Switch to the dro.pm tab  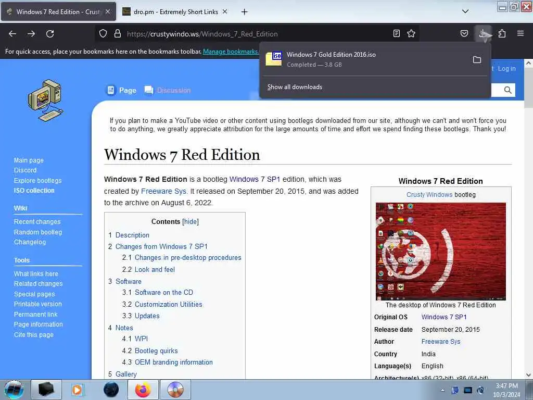(x=175, y=11)
